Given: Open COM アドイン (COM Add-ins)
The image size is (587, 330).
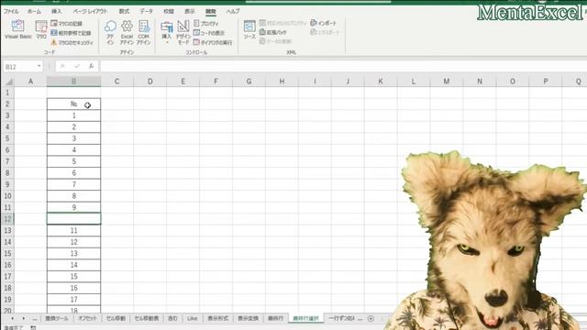Looking at the screenshot, I should [144, 32].
